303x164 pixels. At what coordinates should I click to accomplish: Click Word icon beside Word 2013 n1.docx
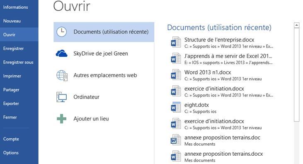point(176,75)
